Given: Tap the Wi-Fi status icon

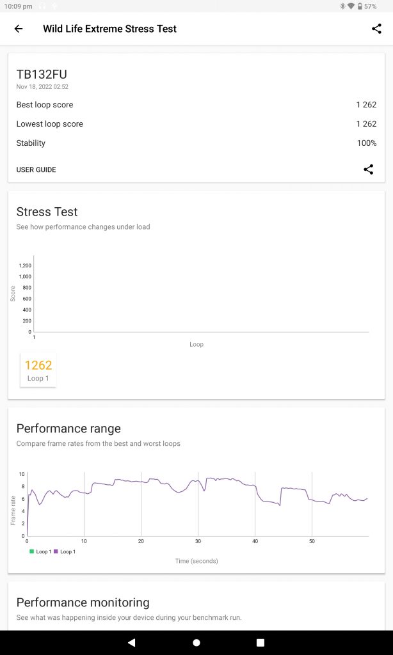Looking at the screenshot, I should click(351, 6).
